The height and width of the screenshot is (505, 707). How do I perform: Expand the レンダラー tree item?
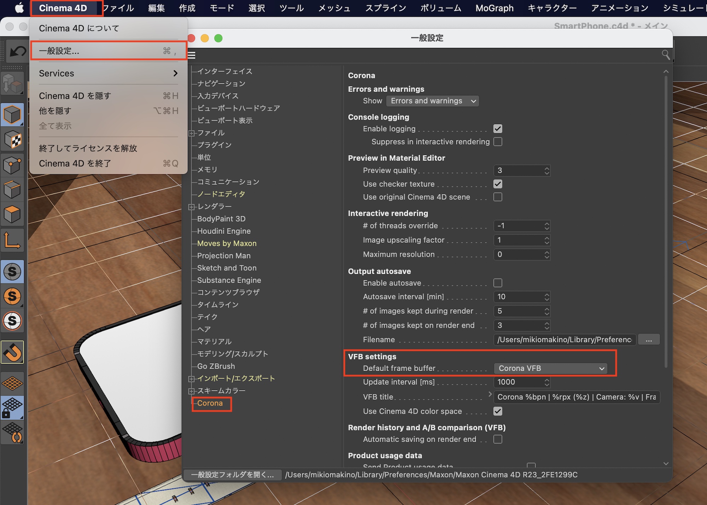point(192,207)
